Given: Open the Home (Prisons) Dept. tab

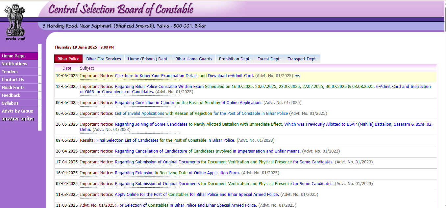Looking at the screenshot, I should pos(148,59).
